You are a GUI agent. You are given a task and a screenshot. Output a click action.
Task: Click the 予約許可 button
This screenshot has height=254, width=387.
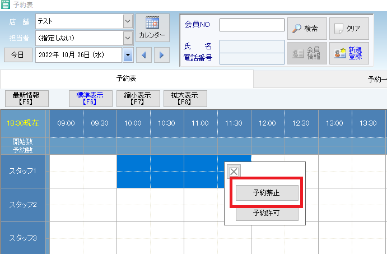[x=267, y=213]
